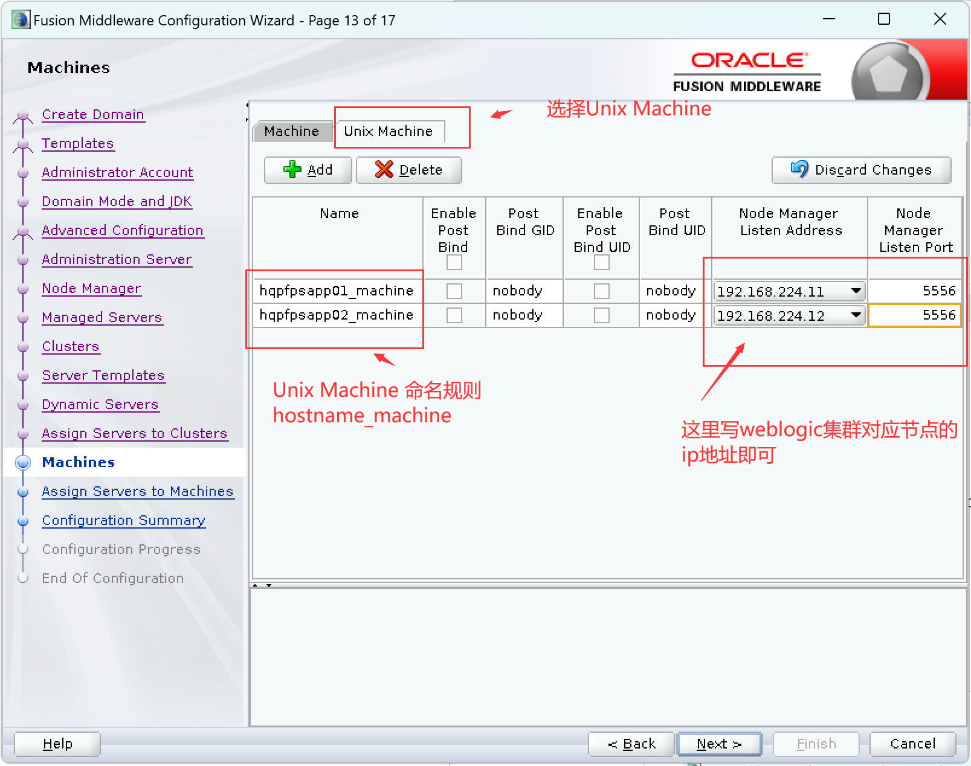This screenshot has width=971, height=766.
Task: Toggle Enable Post Bind for hqpfpsapp01_machine
Action: pos(454,291)
